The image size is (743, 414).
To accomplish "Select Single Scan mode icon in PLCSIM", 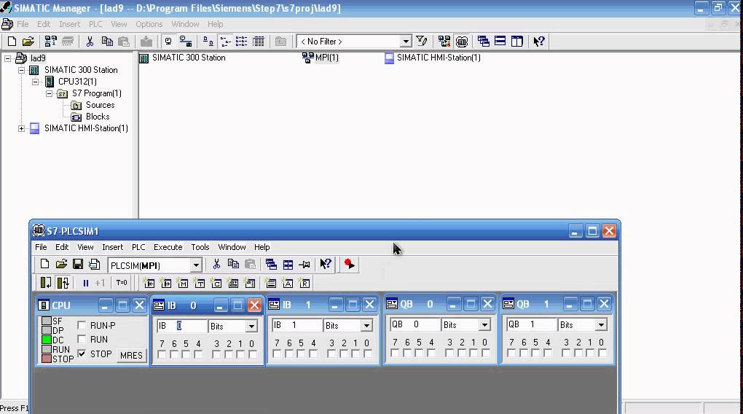I will (46, 283).
